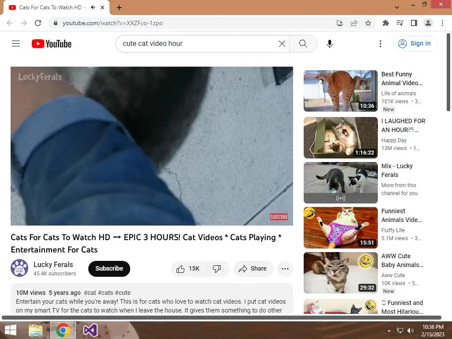452x339 pixels.
Task: Open a new tab with the plus button
Action: pos(119,8)
